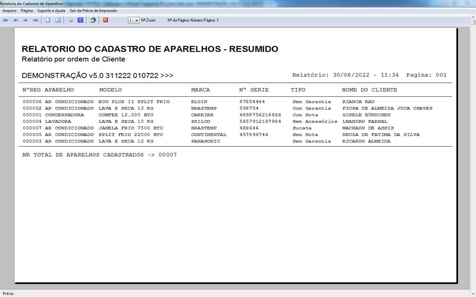
Task: Go to next page arrow
Action: tap(26, 20)
